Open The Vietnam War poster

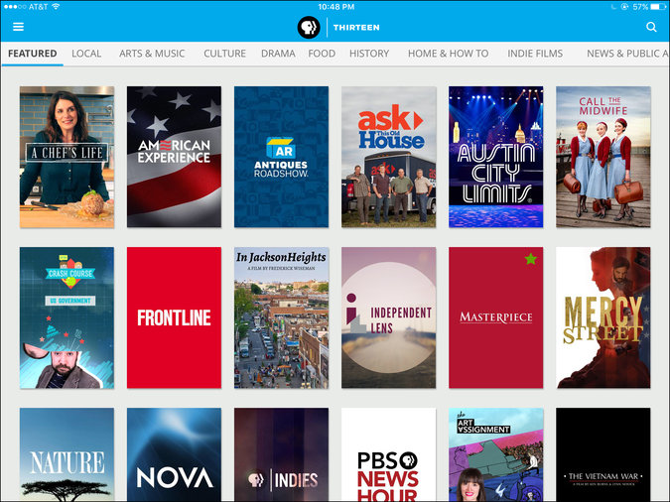[603, 454]
